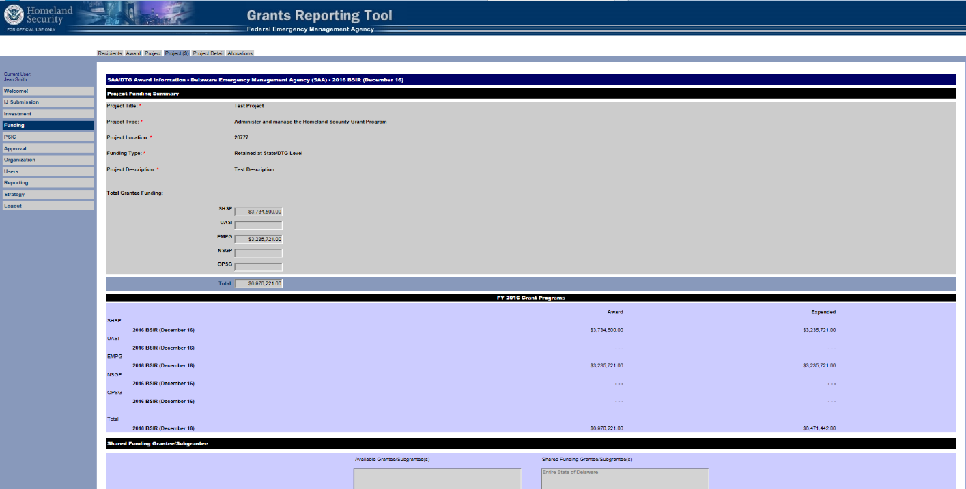The height and width of the screenshot is (489, 966).
Task: Open the Investment section
Action: point(48,114)
